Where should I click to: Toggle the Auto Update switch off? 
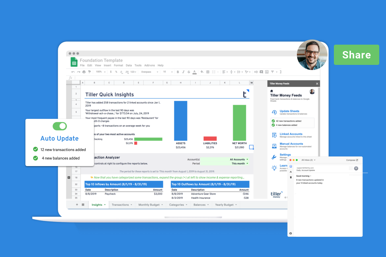(x=60, y=126)
